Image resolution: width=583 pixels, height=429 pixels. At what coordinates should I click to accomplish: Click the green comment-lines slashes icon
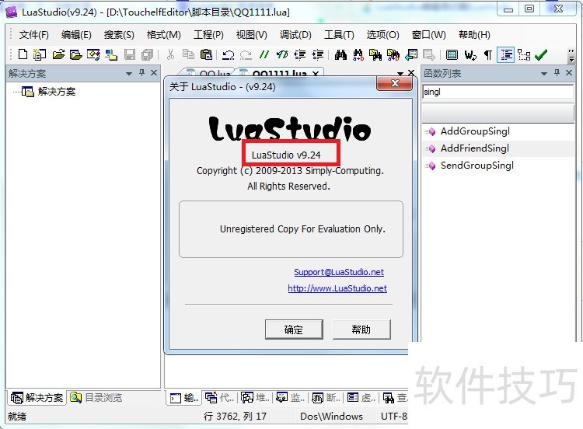[x=264, y=54]
